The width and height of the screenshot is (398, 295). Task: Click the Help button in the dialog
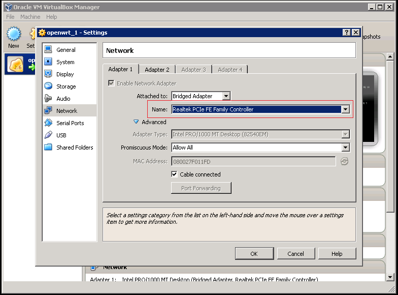tap(337, 253)
